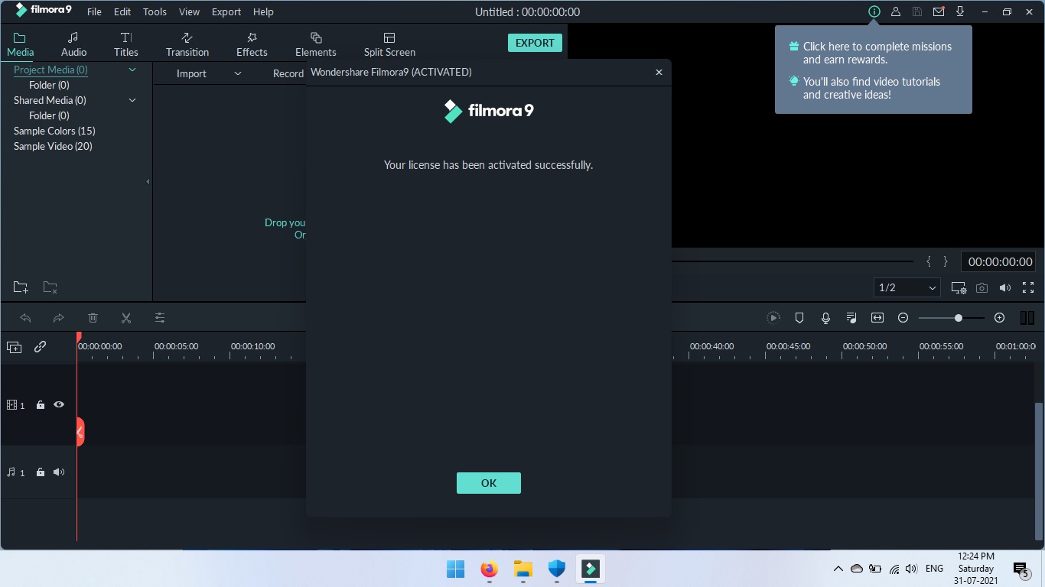Click the EXPORT button

(x=535, y=43)
